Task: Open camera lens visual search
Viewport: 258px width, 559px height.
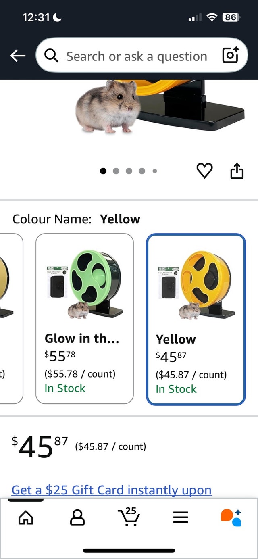Action: coord(231,56)
